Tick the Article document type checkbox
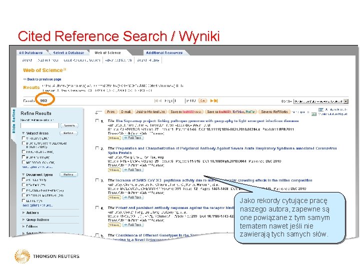This screenshot has height=270, width=360. 23,179
